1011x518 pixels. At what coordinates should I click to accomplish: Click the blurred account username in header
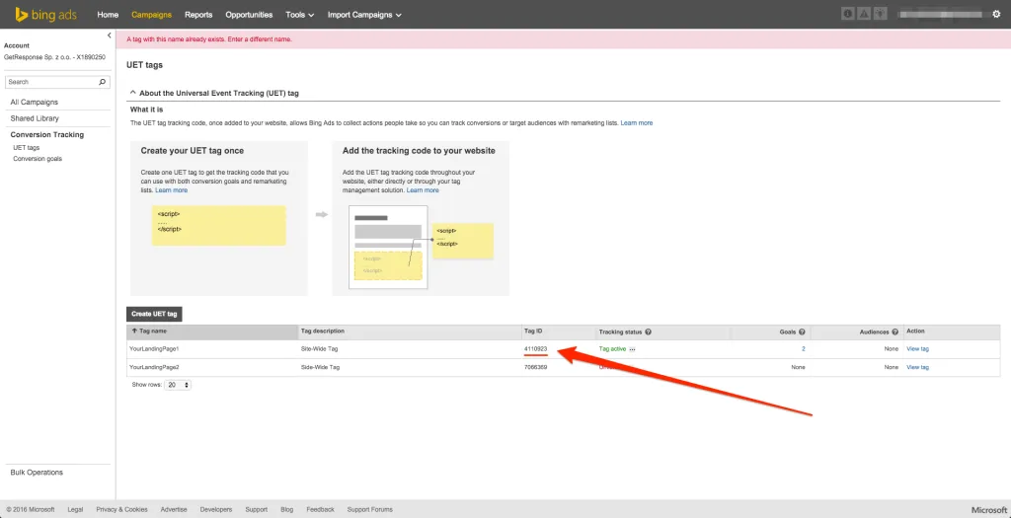tap(940, 14)
